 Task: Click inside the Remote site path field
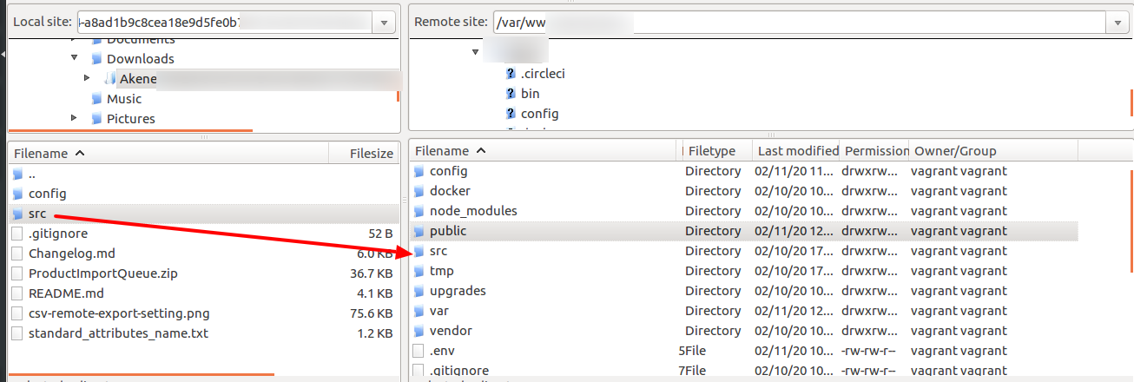coord(781,22)
